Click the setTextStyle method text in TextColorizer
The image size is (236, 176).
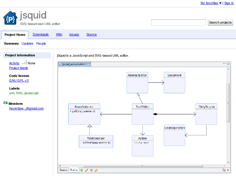tap(96, 143)
